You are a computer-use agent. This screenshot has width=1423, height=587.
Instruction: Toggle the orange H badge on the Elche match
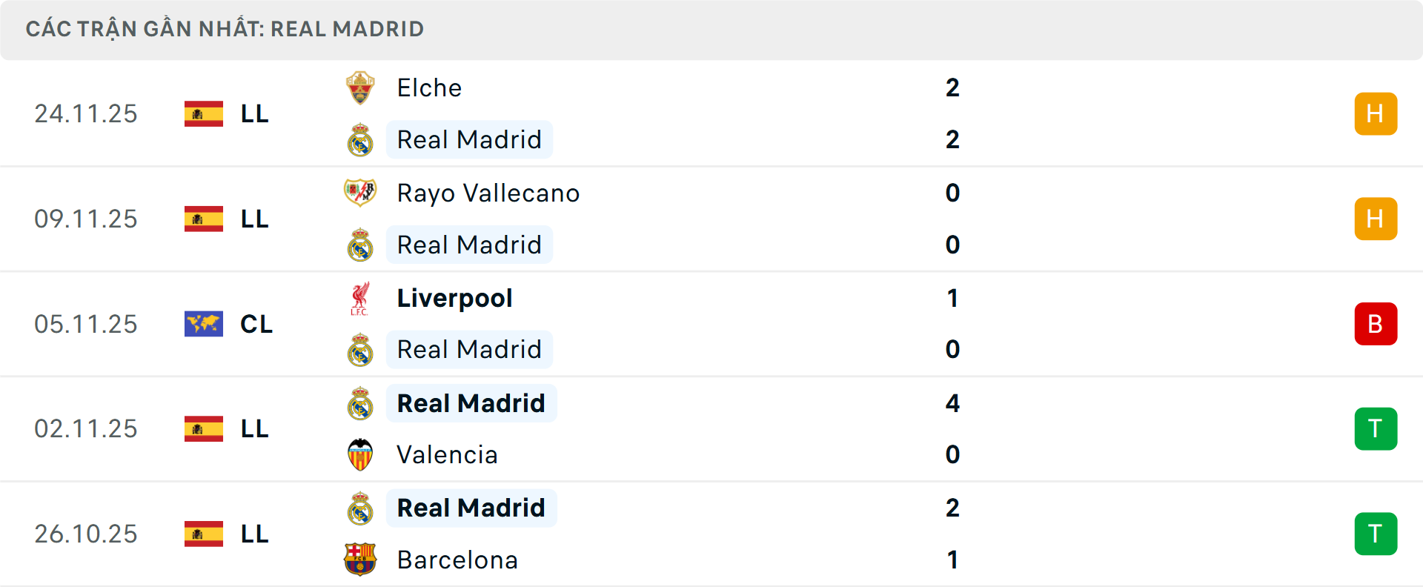[x=1376, y=113]
